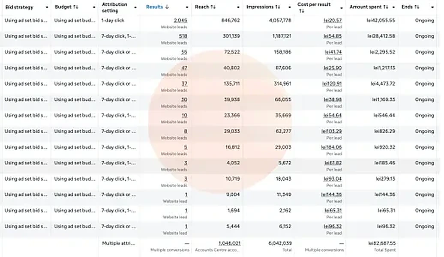Open the Ends column dropdown arrow
Screen dimensions: 444x257
point(432,7)
